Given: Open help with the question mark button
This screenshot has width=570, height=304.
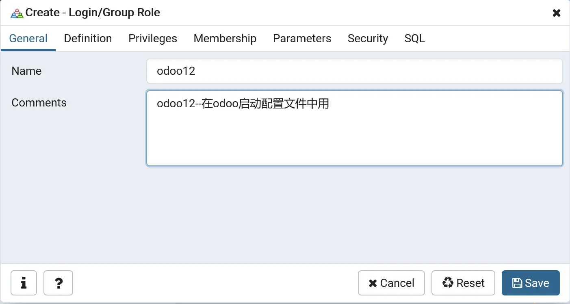Looking at the screenshot, I should click(58, 283).
